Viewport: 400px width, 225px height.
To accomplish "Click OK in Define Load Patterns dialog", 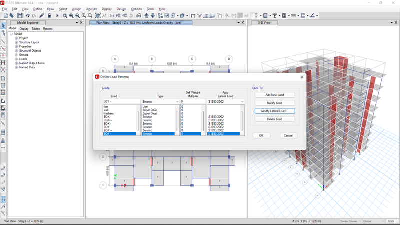I will (261, 135).
